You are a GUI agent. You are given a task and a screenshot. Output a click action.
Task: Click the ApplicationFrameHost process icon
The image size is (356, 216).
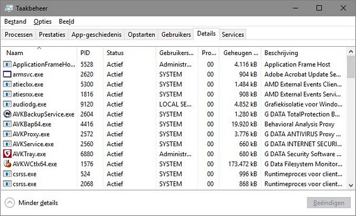coord(7,65)
